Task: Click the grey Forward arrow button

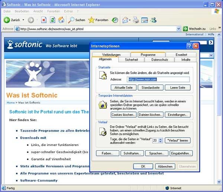Action: click(31, 20)
